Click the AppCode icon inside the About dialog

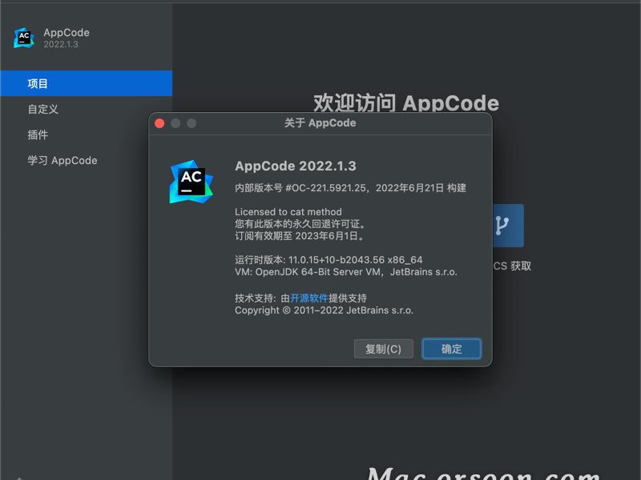(191, 182)
